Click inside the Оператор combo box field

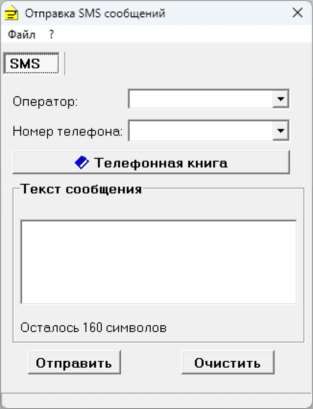point(200,100)
